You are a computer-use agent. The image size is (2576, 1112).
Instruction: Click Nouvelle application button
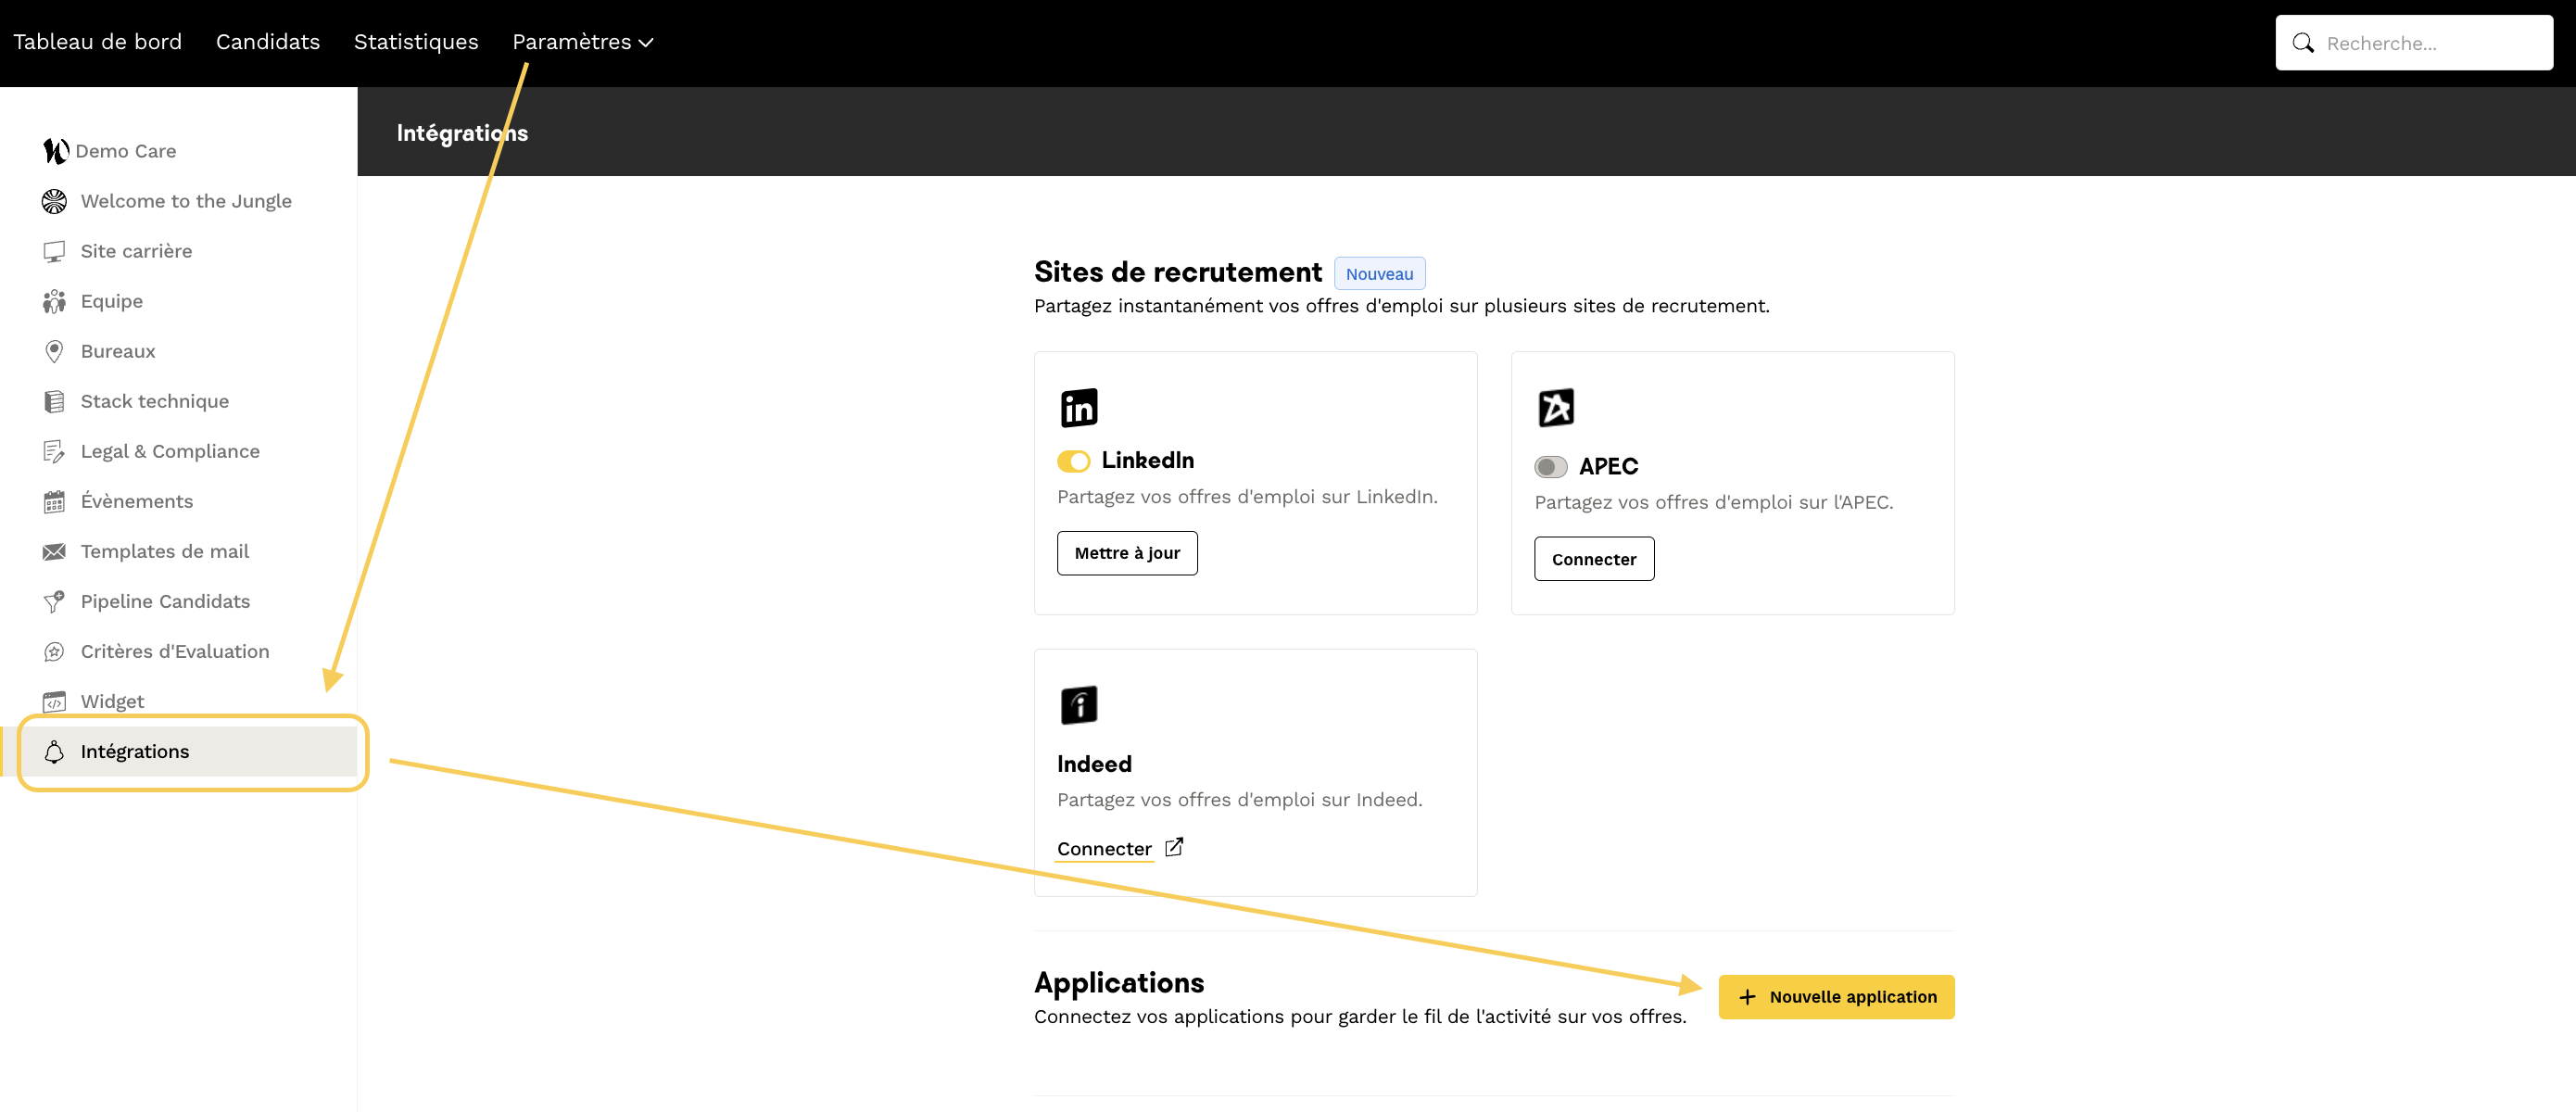coord(1836,997)
